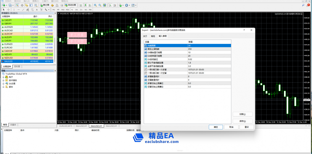Click the 新订单 (New Order) toolbar button

(44, 5)
